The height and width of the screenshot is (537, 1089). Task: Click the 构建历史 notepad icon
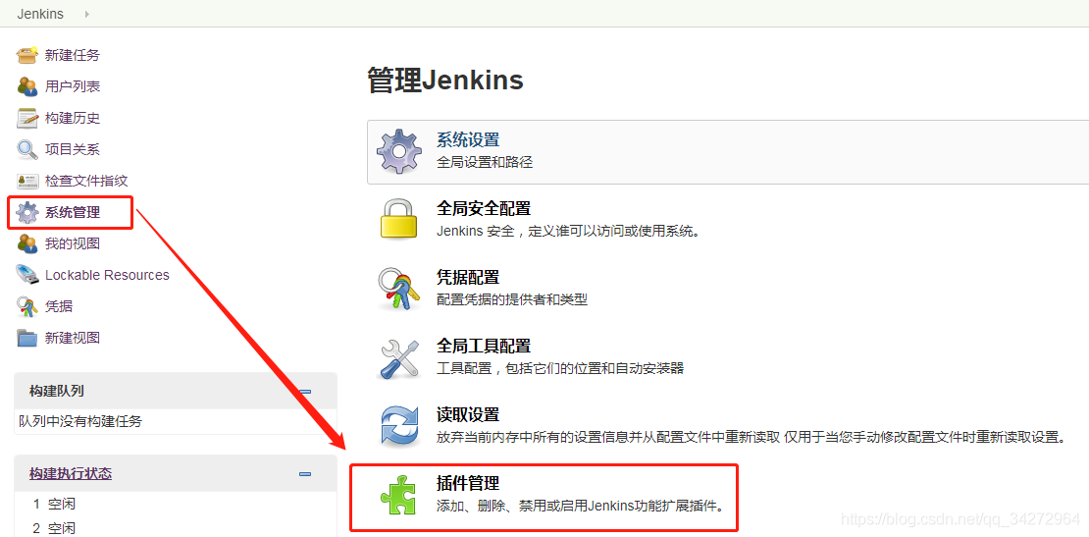pos(27,118)
